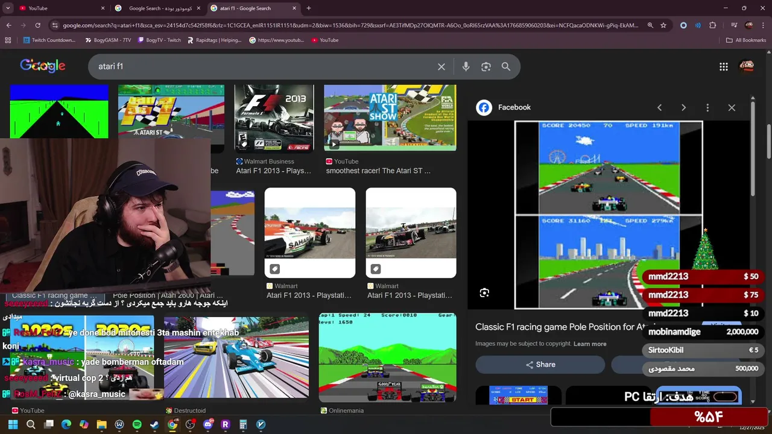Open OBS Studio from the taskbar
This screenshot has height=434, width=772.
[190, 424]
